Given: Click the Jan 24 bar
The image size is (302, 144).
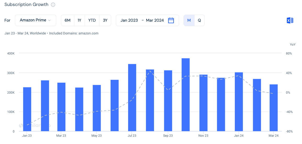Looking at the screenshot, I should [239, 102].
